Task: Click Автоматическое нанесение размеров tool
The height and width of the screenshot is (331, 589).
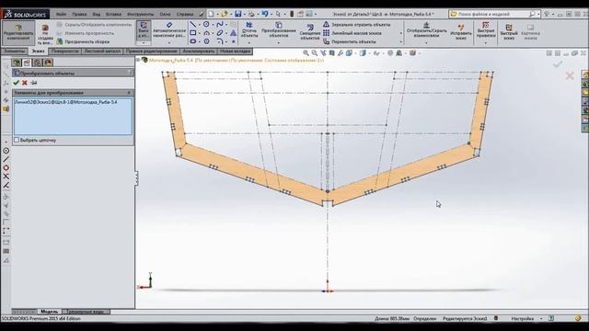Action: tap(169, 29)
